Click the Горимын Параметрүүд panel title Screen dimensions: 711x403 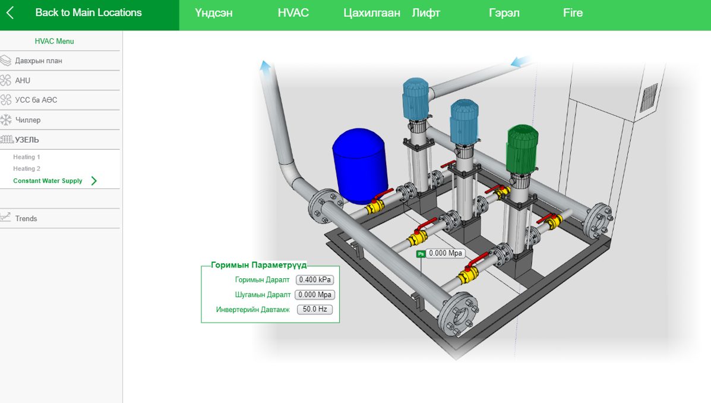click(259, 265)
